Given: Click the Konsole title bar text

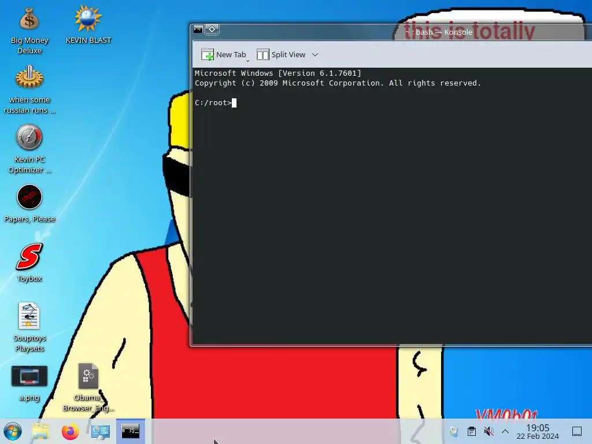Looking at the screenshot, I should tap(439, 32).
